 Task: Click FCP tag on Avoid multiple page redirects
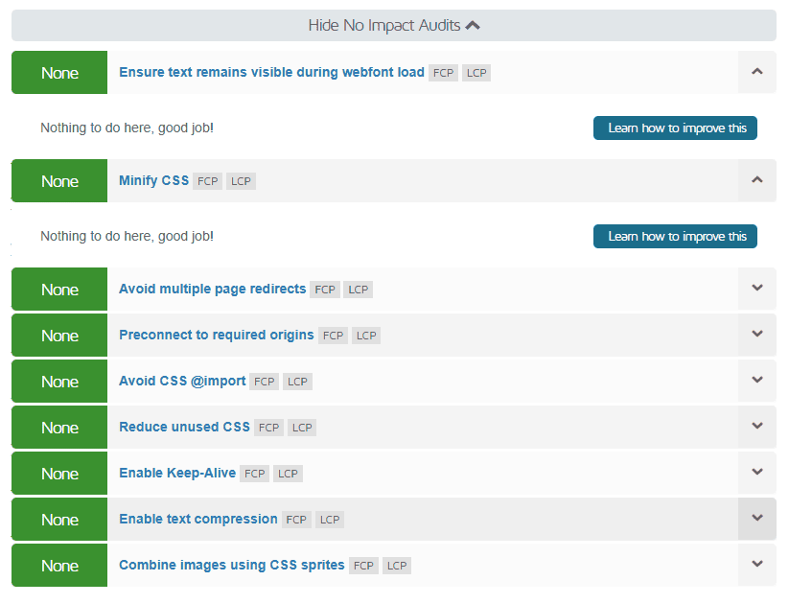[325, 290]
